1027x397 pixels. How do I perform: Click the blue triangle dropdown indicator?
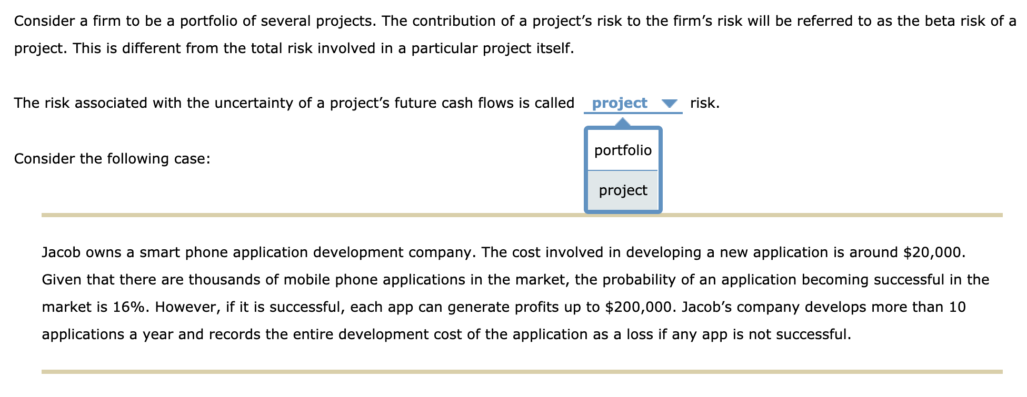669,103
